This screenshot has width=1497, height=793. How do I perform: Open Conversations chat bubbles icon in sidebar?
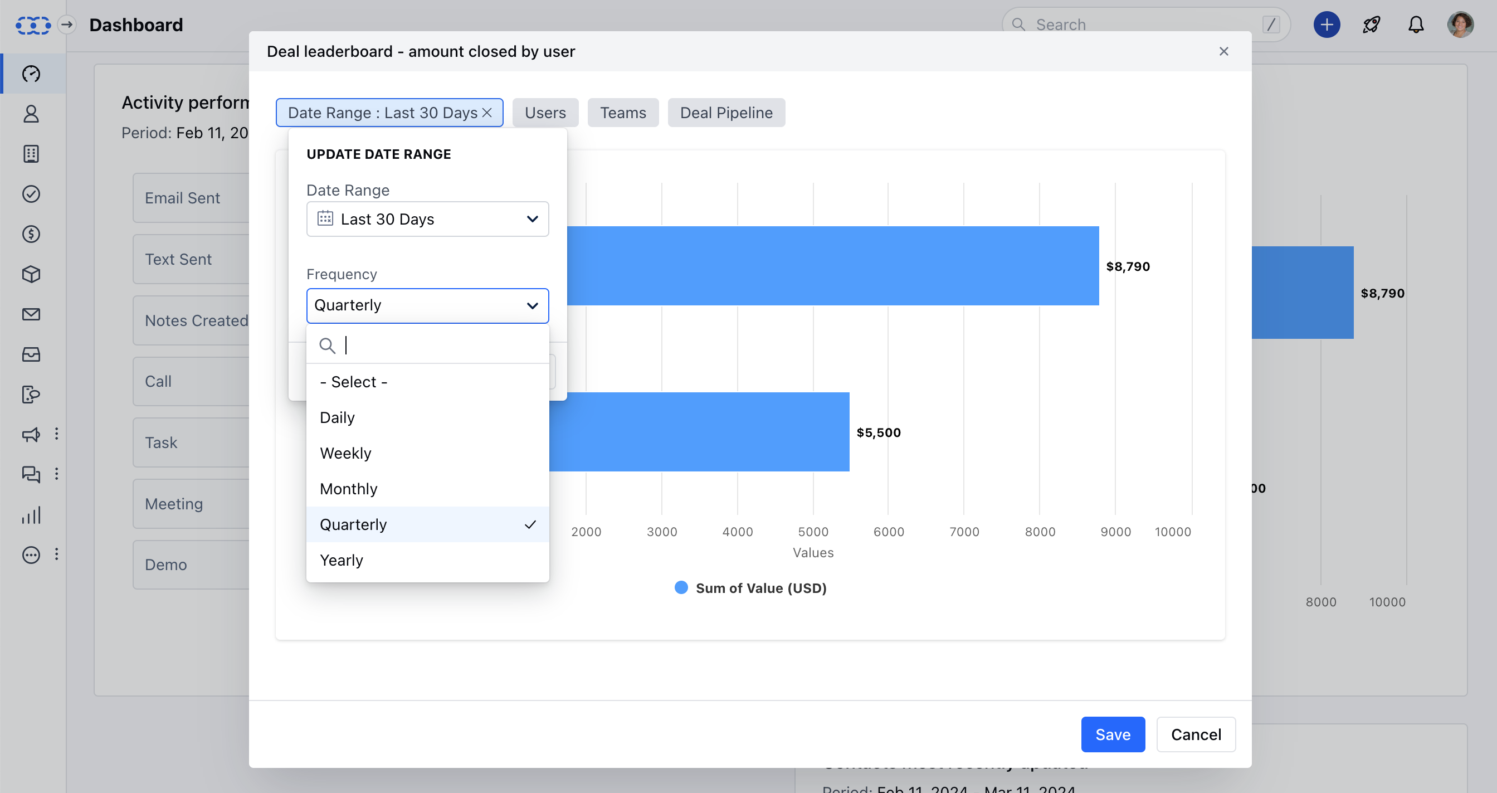point(31,475)
